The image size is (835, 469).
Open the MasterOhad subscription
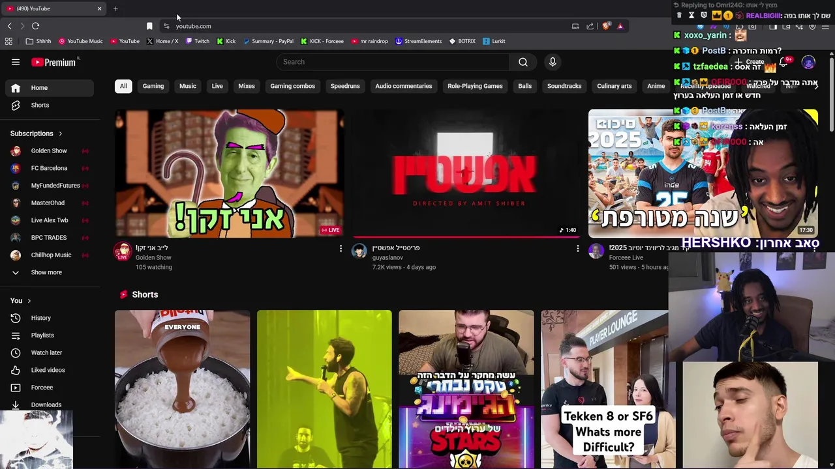(x=50, y=203)
